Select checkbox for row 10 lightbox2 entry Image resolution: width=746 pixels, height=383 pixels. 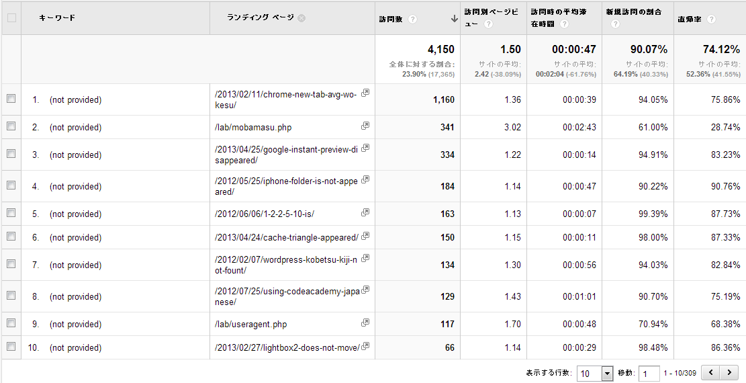coord(11,347)
